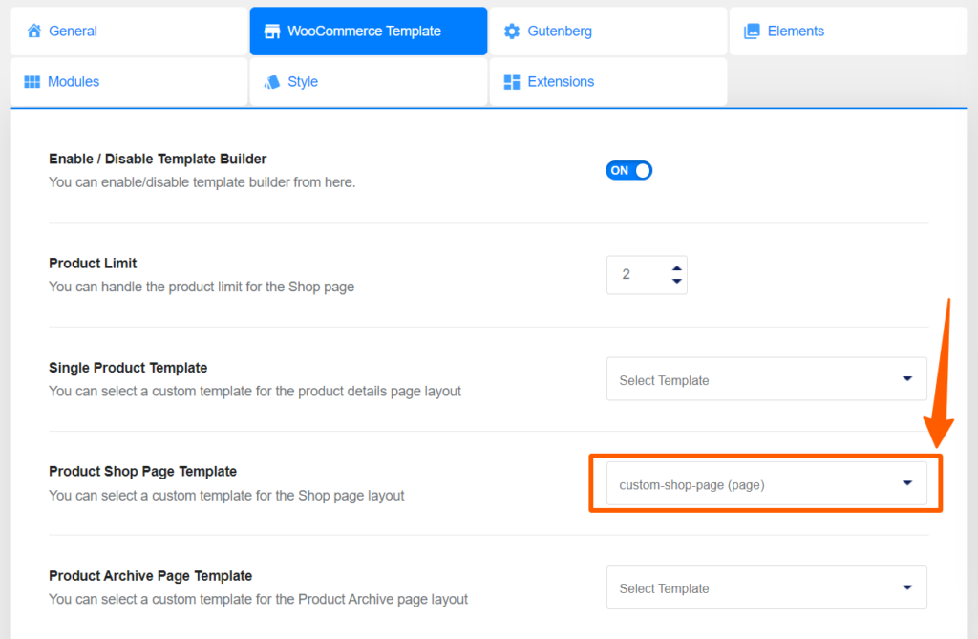The height and width of the screenshot is (639, 978).
Task: Click 'Single Product Template' heading
Action: (x=128, y=368)
